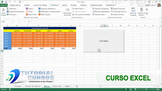Expand the Remover Setas dropdown arrow

[x=106, y=15]
